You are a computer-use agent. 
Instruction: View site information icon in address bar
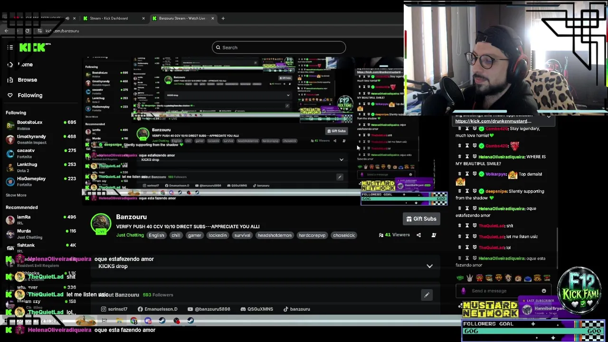(x=39, y=31)
